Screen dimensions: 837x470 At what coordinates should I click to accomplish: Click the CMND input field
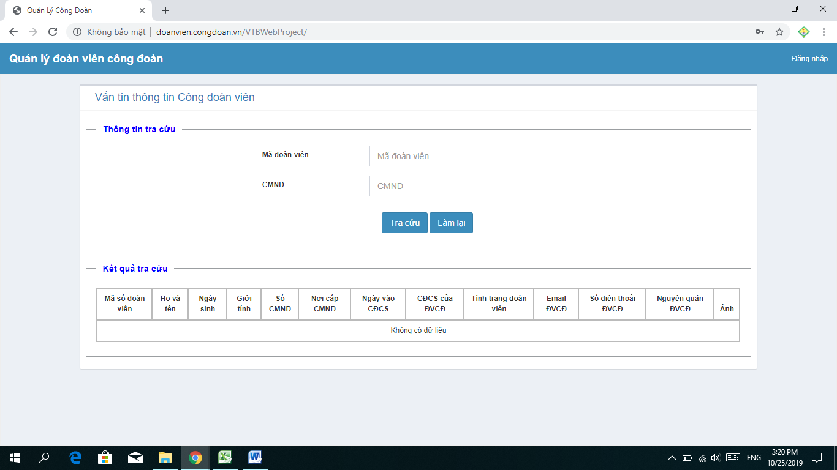point(458,186)
